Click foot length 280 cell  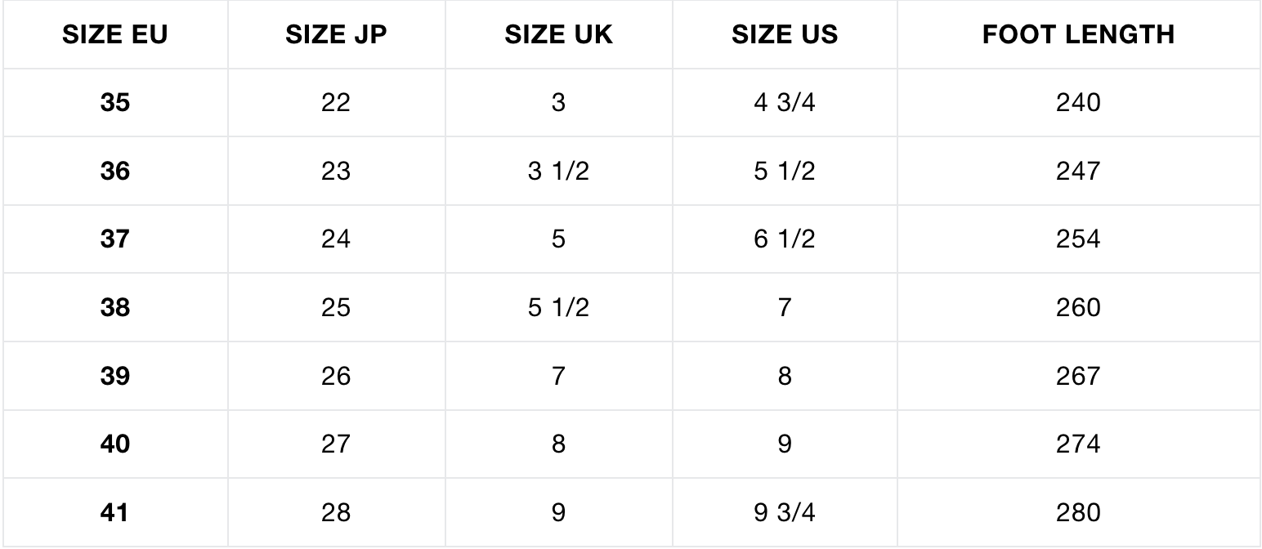point(1078,513)
